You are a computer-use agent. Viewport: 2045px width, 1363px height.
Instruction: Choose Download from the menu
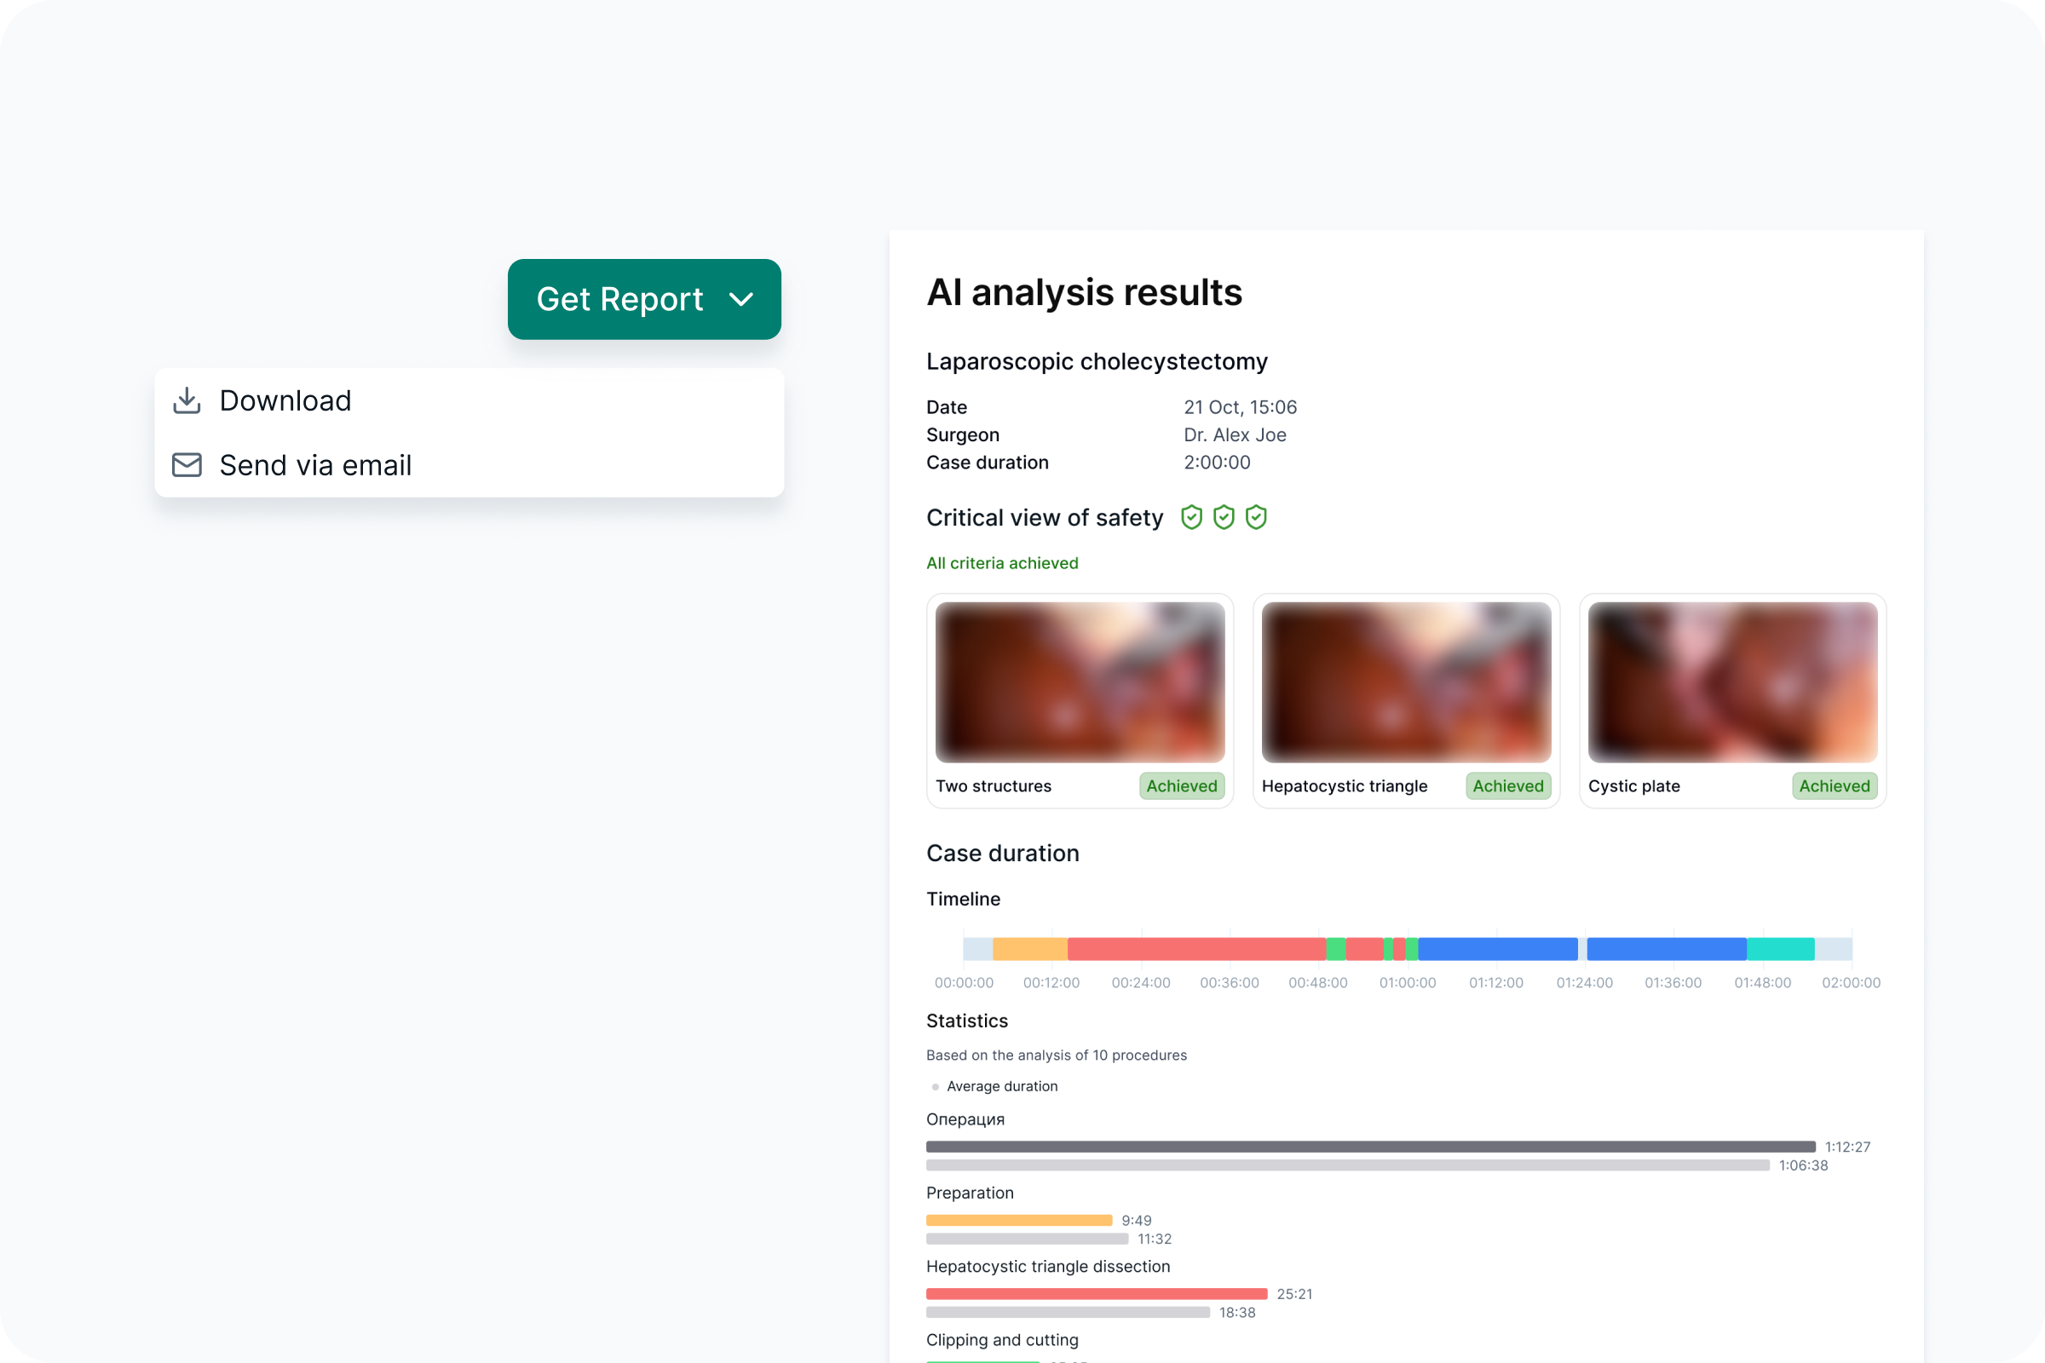[x=285, y=400]
